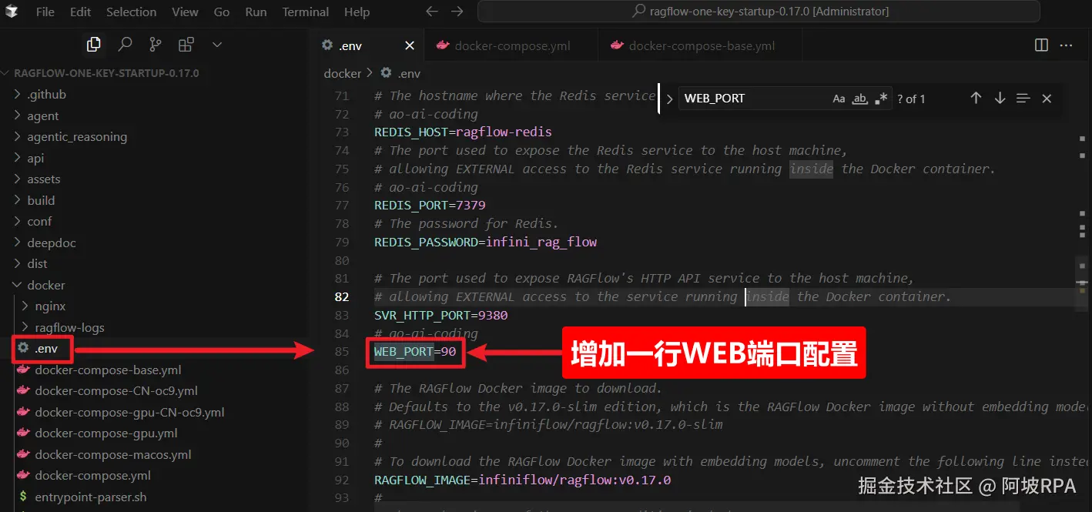Open the Explorer view icon

click(94, 45)
